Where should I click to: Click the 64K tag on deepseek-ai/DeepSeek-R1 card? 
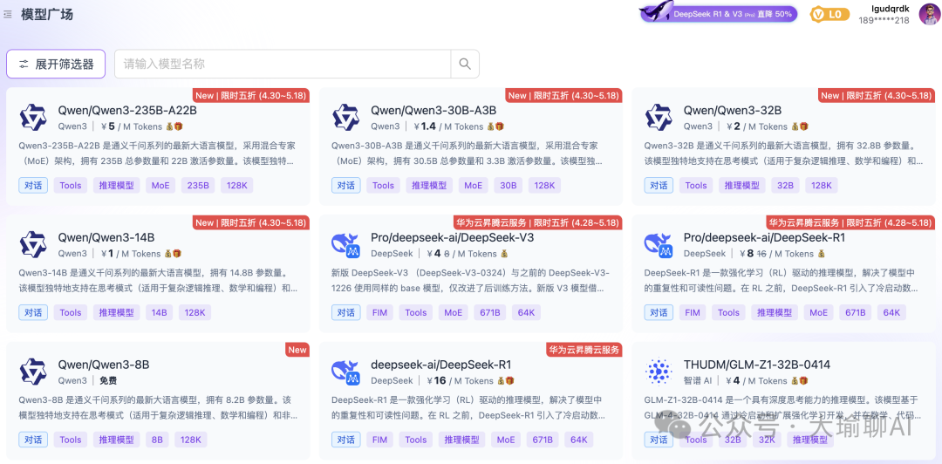[x=578, y=440]
